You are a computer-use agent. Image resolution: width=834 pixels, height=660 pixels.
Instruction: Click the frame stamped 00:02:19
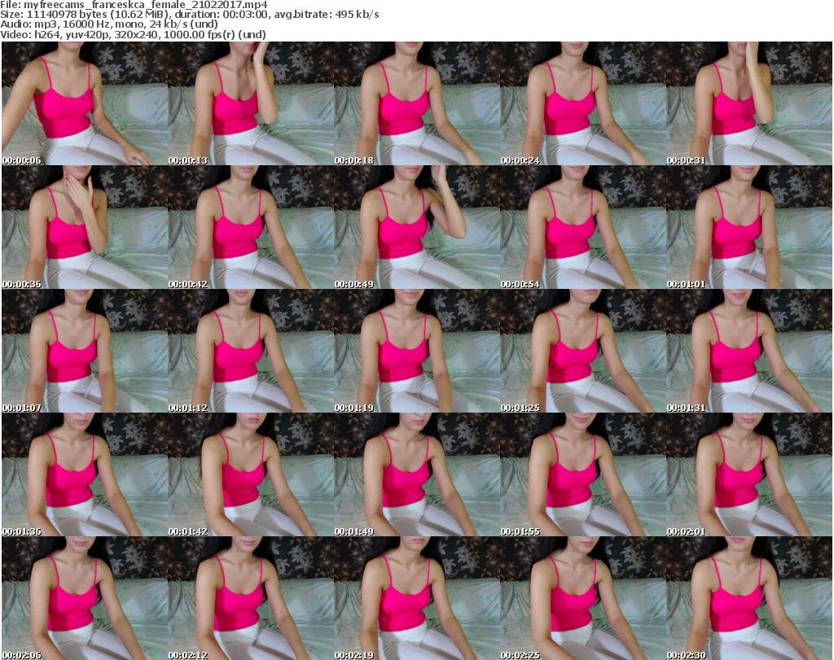416,598
